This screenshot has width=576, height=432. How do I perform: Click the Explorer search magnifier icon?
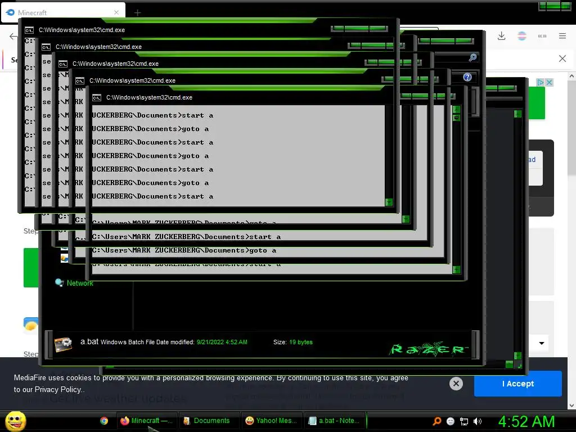pyautogui.click(x=472, y=57)
